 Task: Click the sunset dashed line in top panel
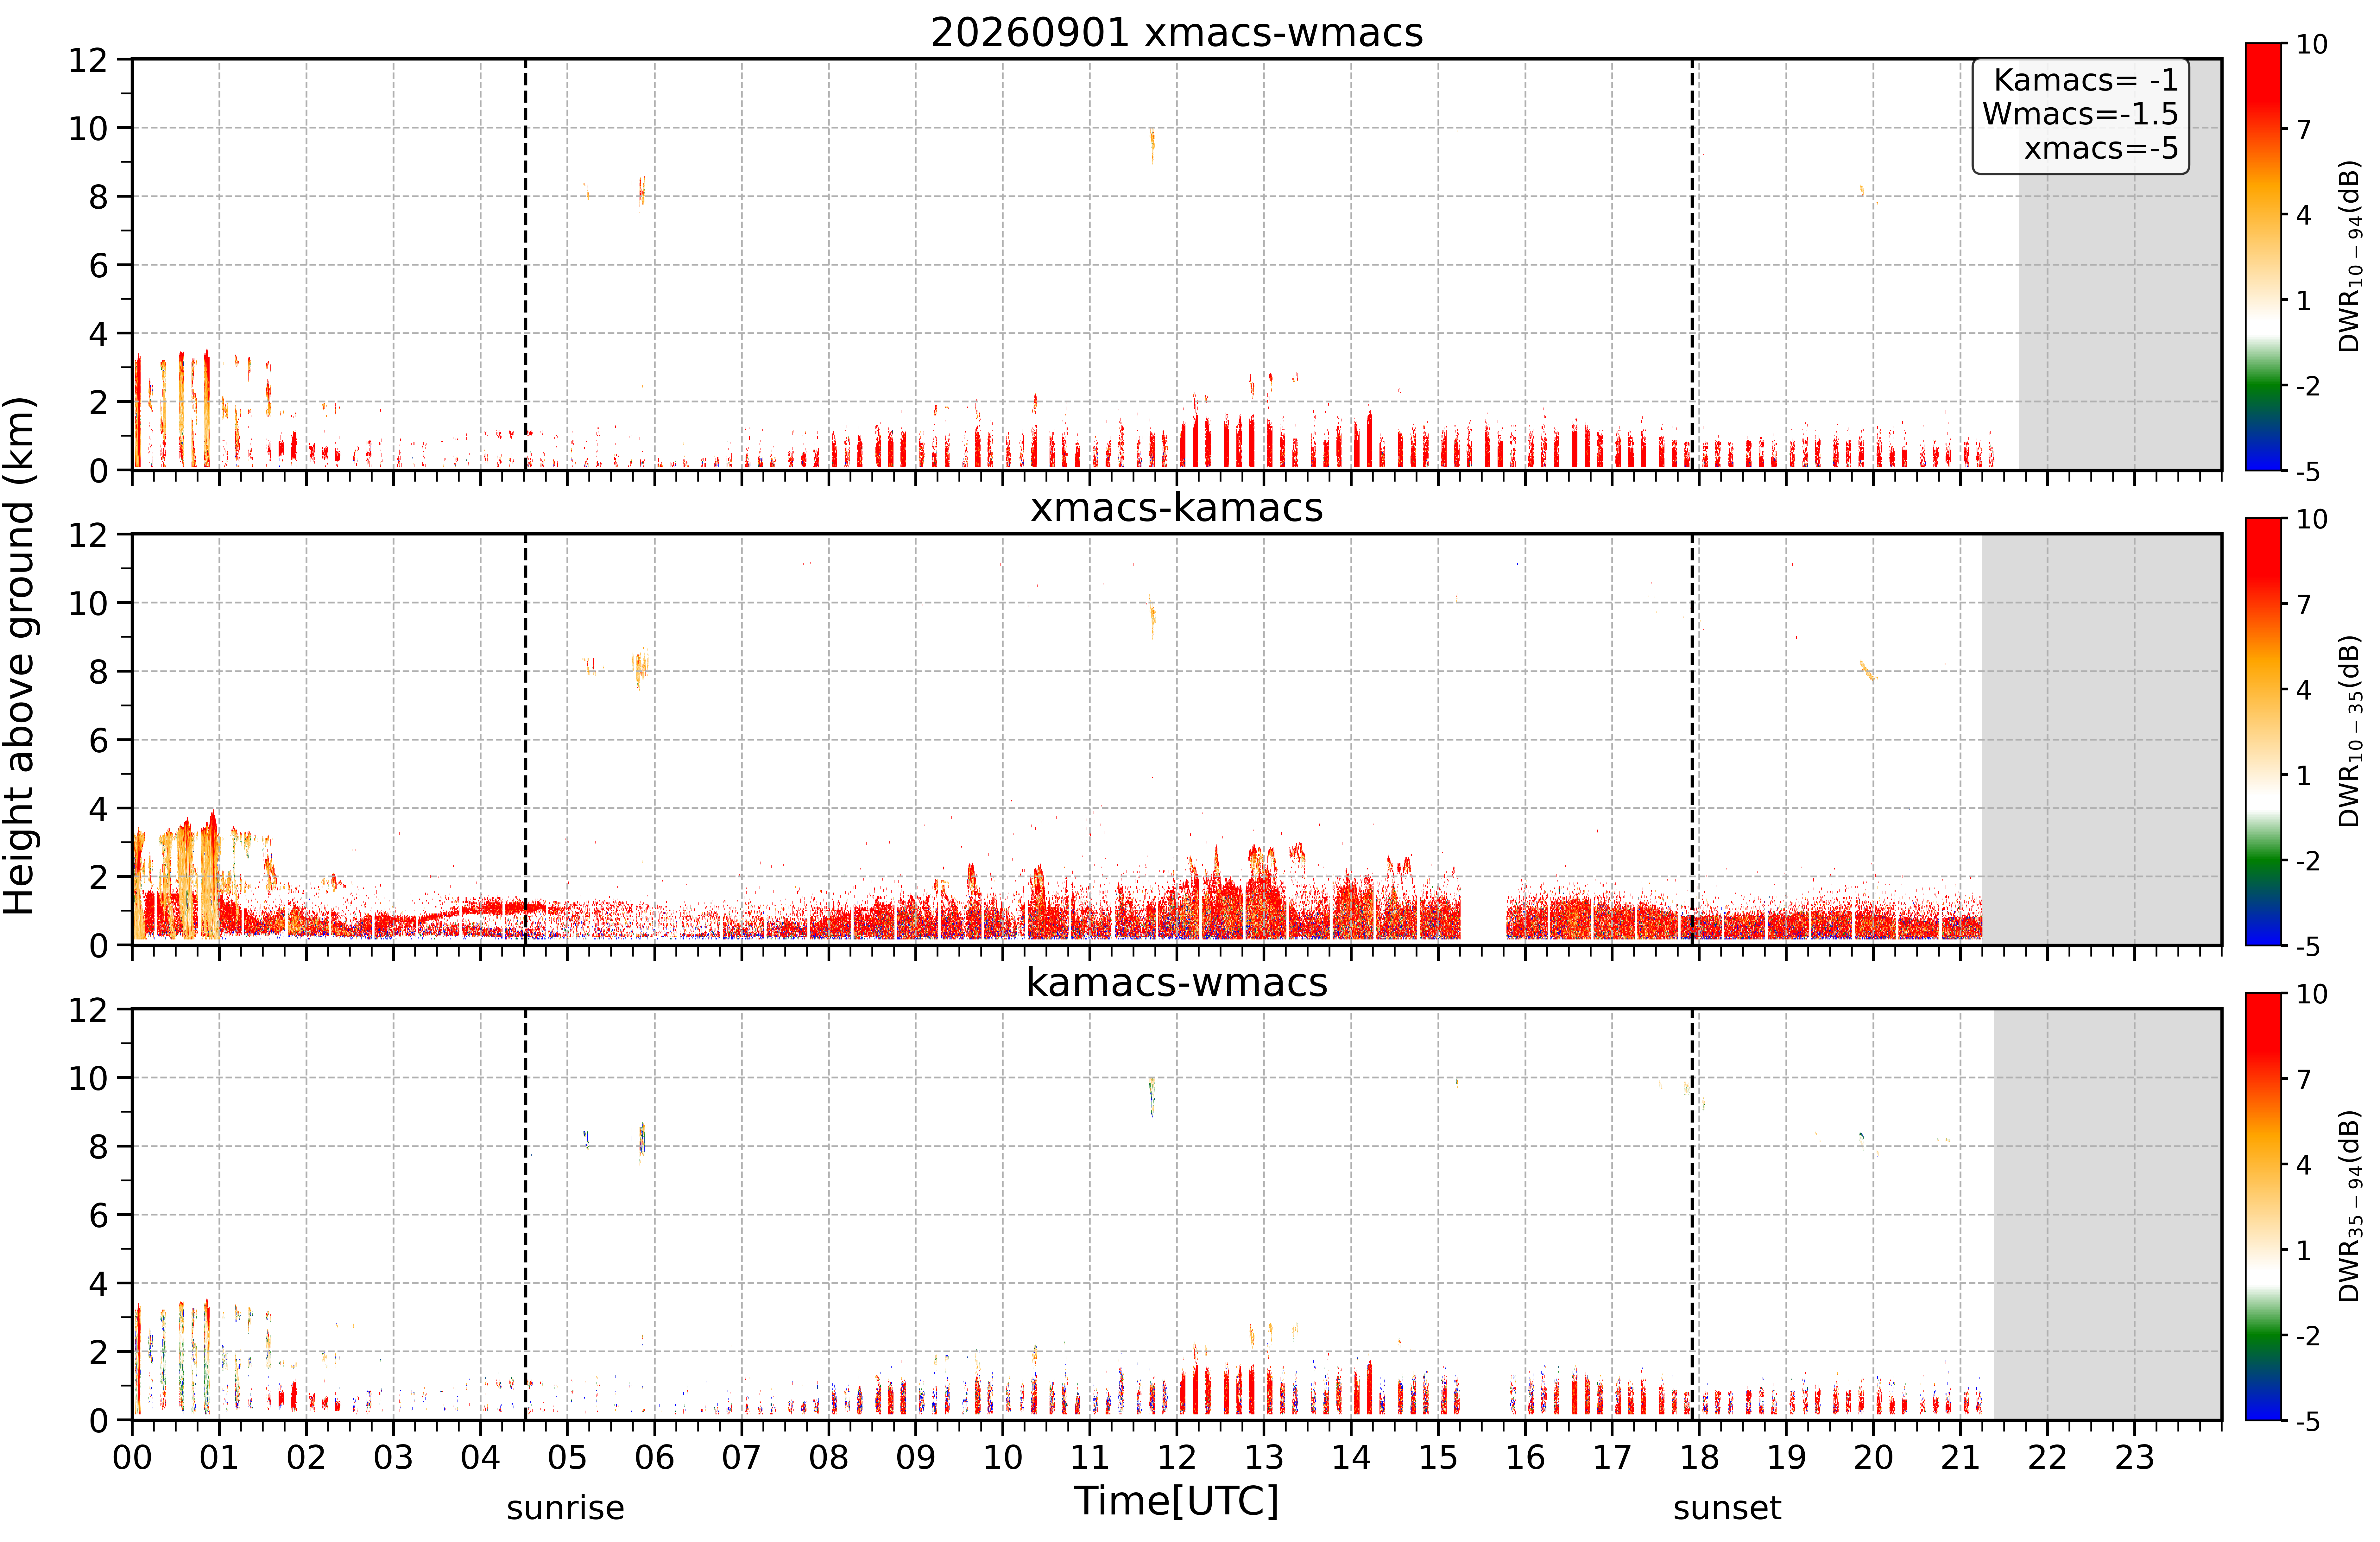[x=1692, y=264]
